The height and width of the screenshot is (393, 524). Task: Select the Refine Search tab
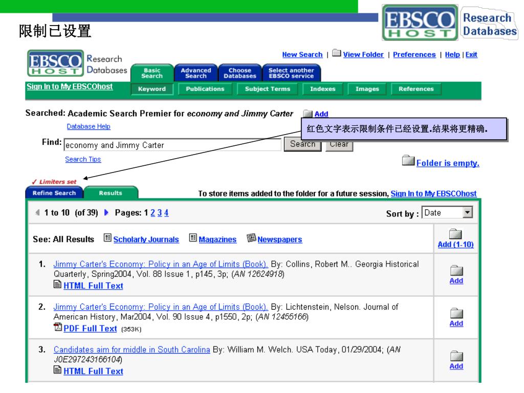[54, 193]
